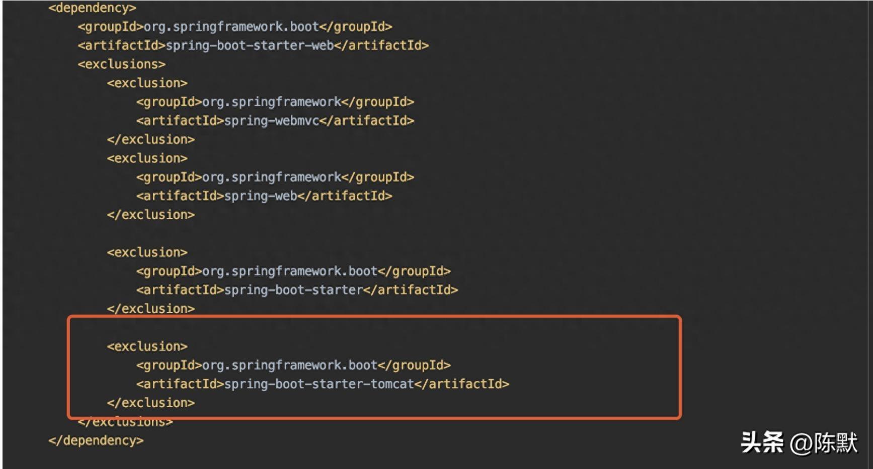The image size is (873, 469).
Task: Click the spring-boot-starter artifactId line
Action: pos(297,290)
